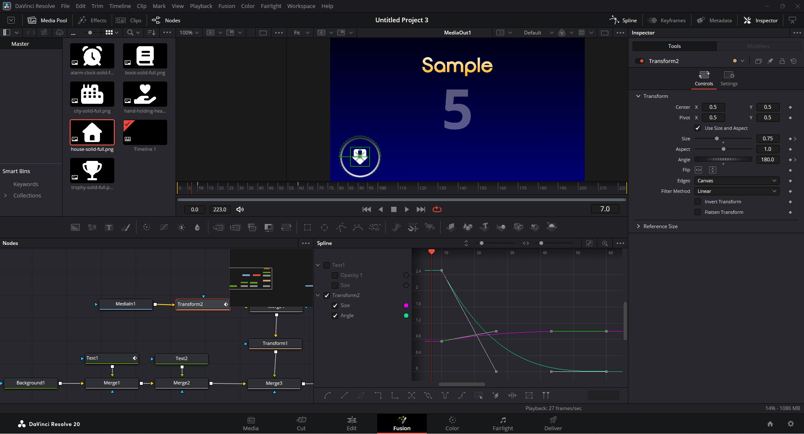The height and width of the screenshot is (434, 804).
Task: Enable the Invert Transform checkbox
Action: point(698,202)
